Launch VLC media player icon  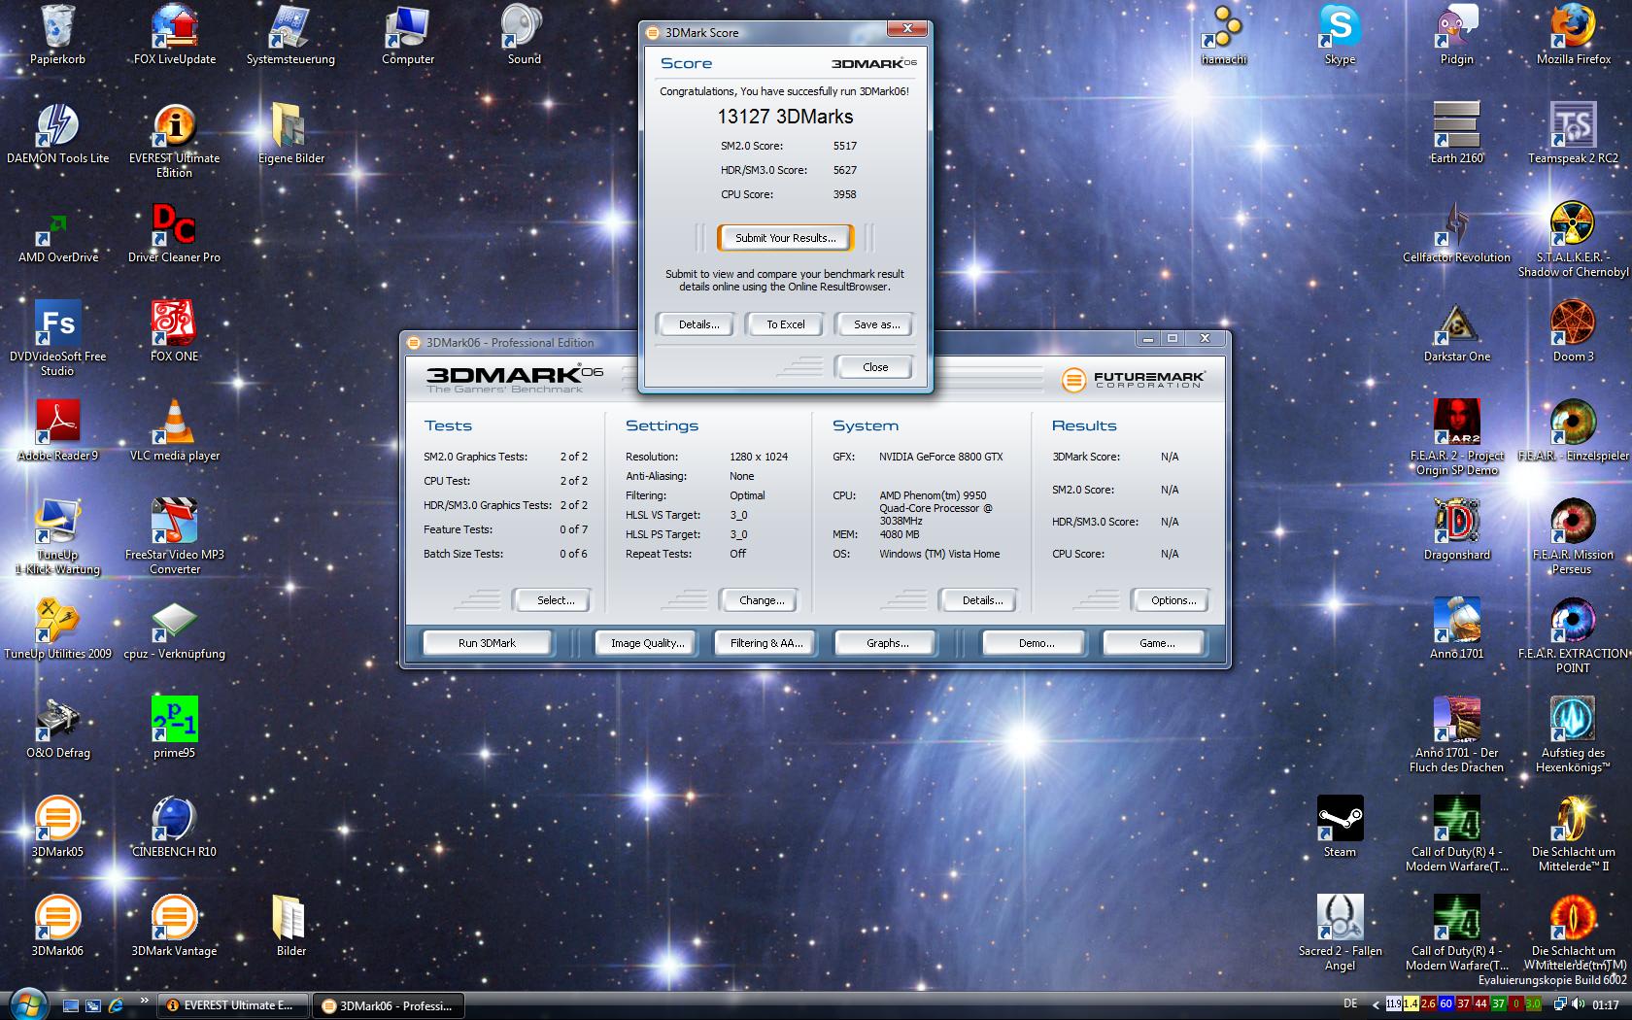pos(174,431)
